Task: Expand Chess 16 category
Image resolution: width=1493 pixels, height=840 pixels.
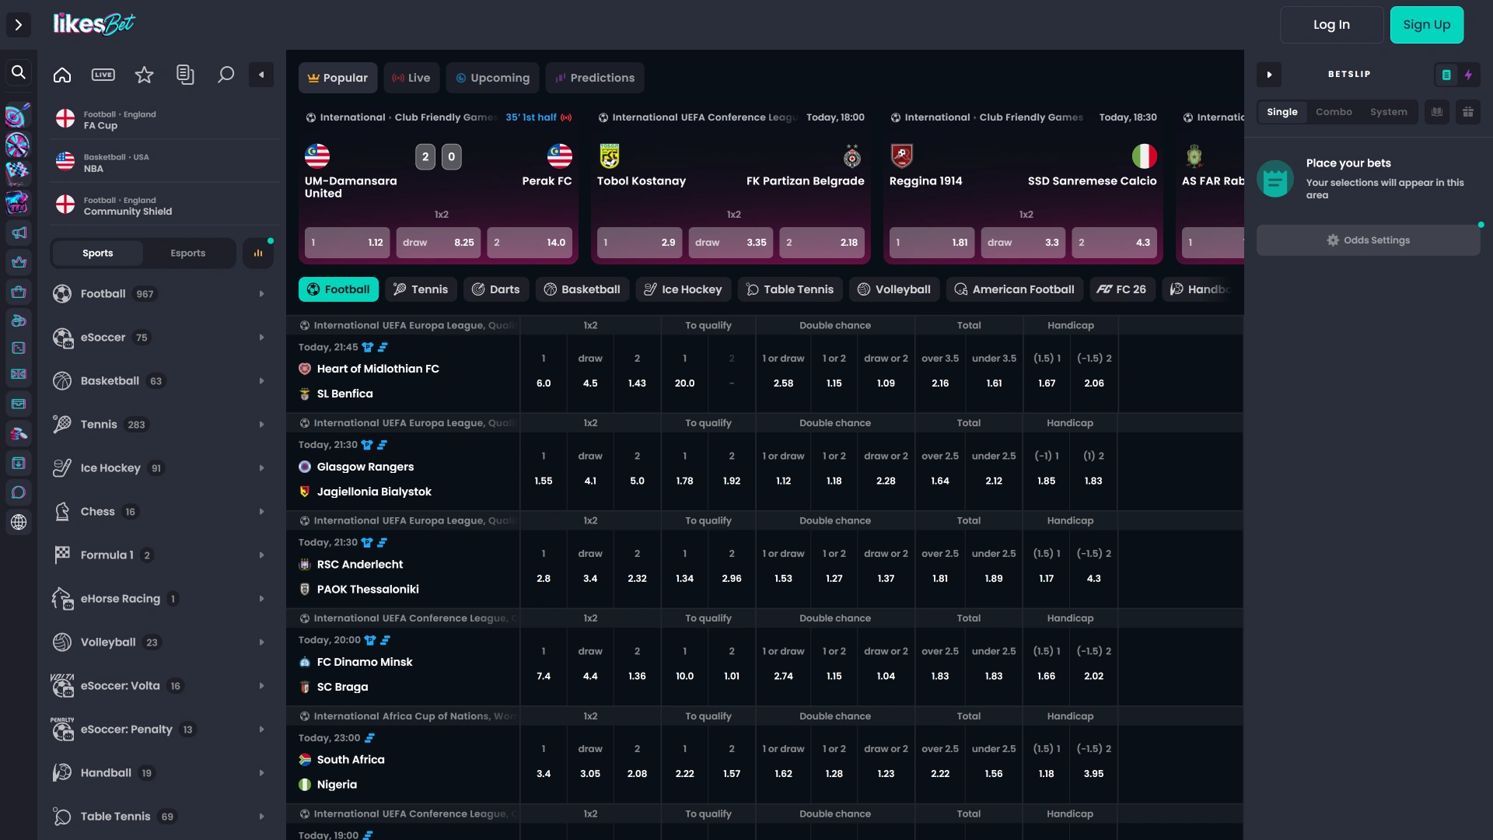Action: coord(162,512)
